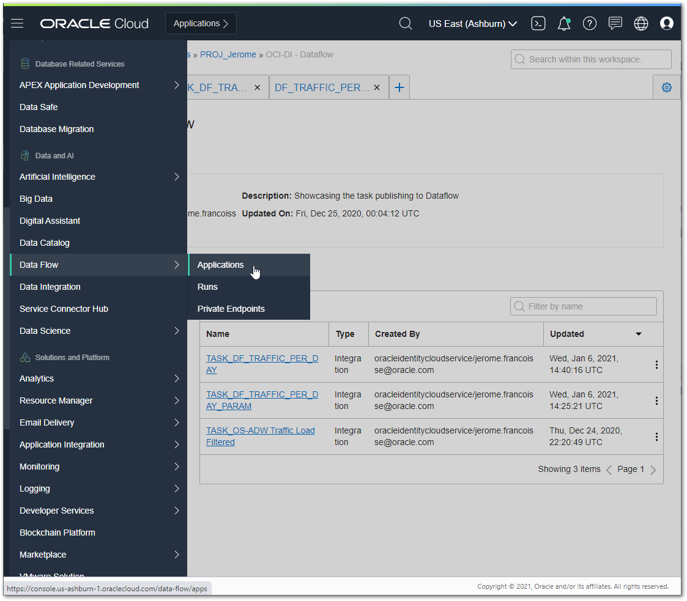Expand the US East (Ashburn) region dropdown

472,23
